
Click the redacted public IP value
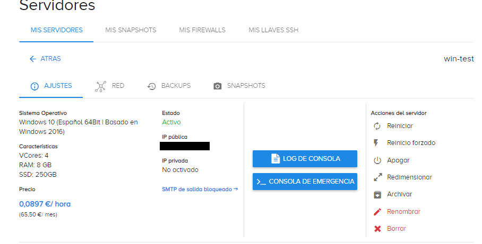click(x=185, y=146)
